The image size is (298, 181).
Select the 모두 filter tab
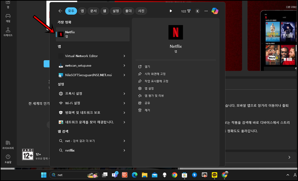[x=71, y=11]
